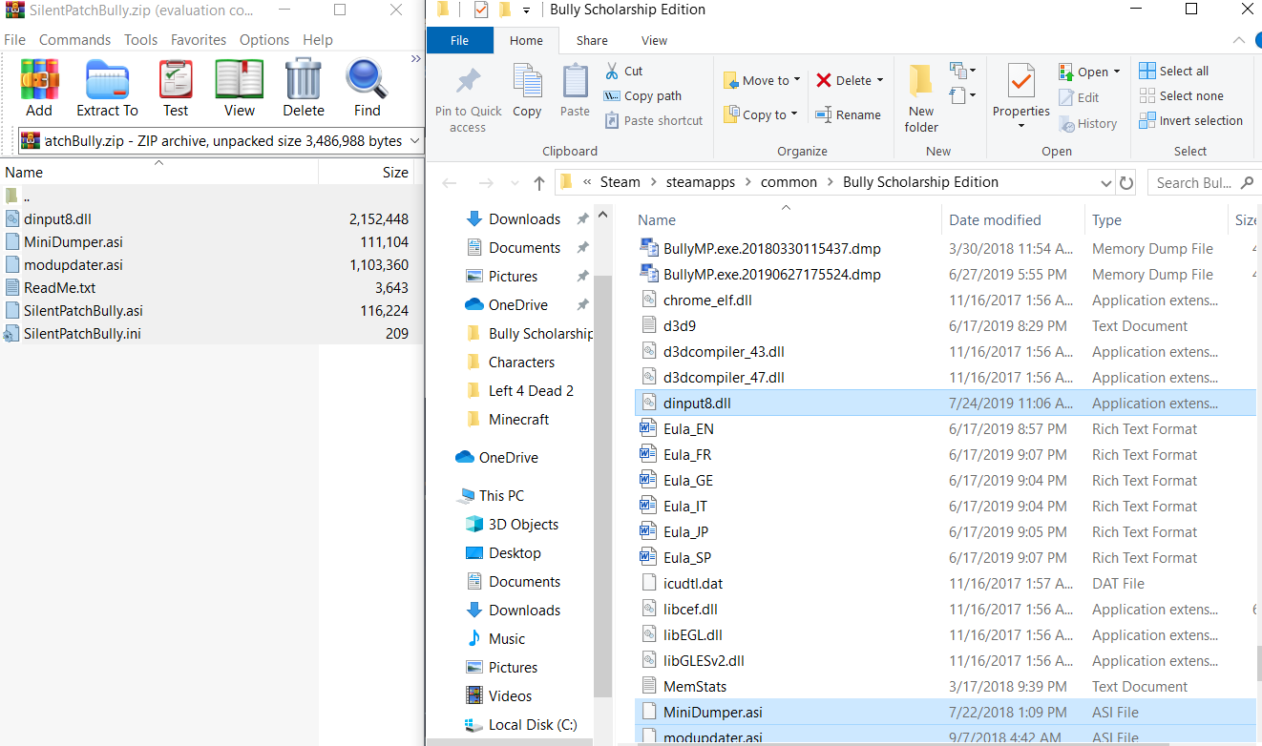1262x746 pixels.
Task: Click New folder in the ribbon
Action: click(921, 98)
